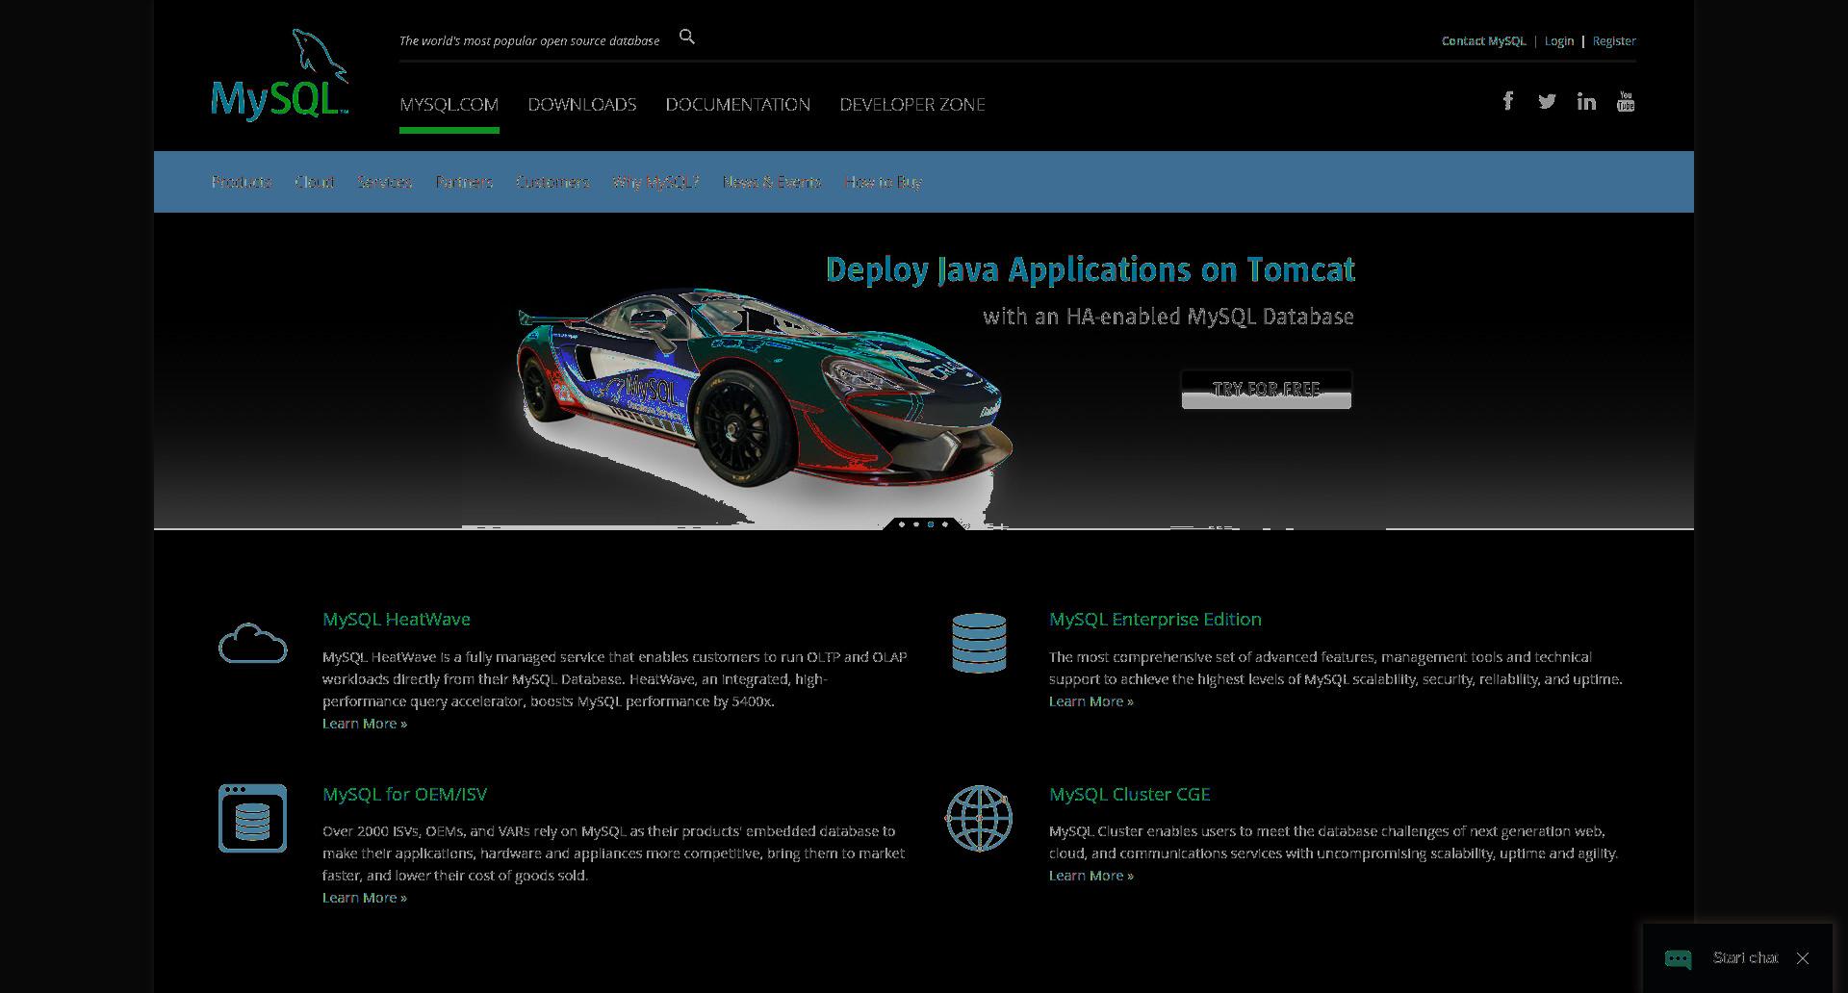Click the chat bubble icon
Viewport: 1848px width, 993px height.
tap(1678, 958)
